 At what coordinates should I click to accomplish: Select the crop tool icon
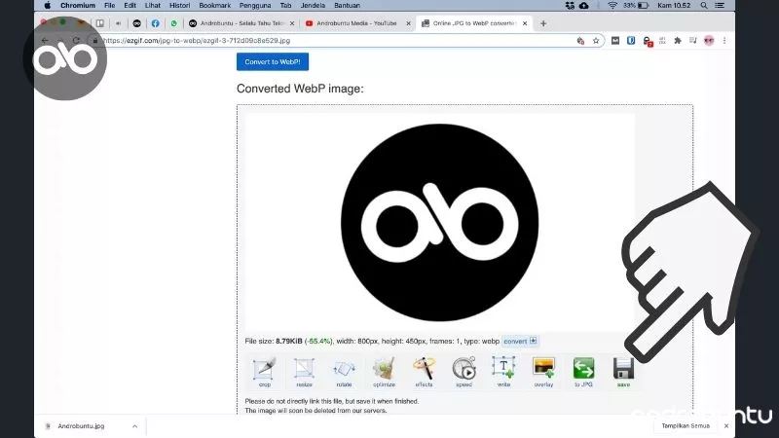tap(264, 372)
